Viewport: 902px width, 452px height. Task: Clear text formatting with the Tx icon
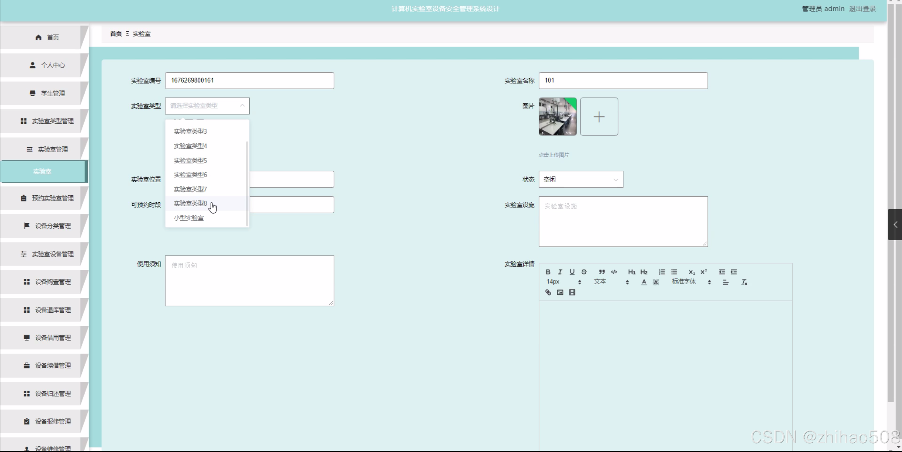[744, 282]
